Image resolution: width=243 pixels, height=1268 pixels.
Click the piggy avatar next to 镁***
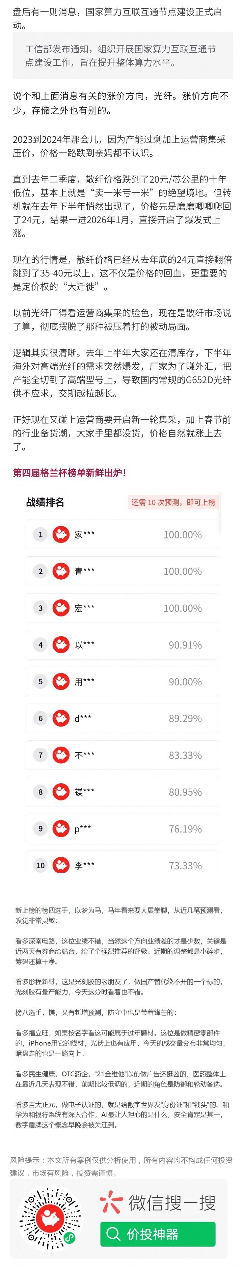pos(61,792)
